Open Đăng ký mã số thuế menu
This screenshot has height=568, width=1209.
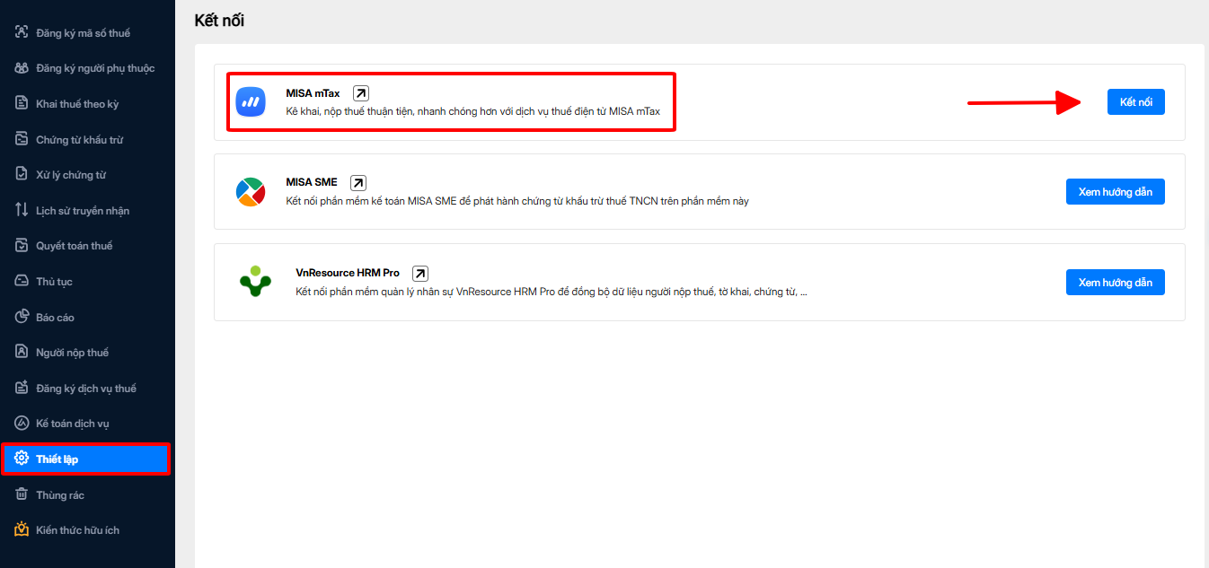87,32
